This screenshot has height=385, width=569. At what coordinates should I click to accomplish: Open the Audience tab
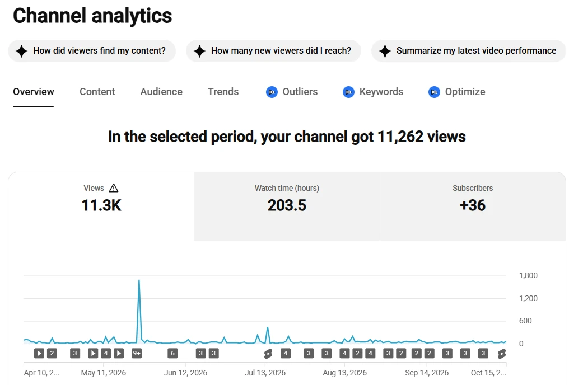[161, 92]
